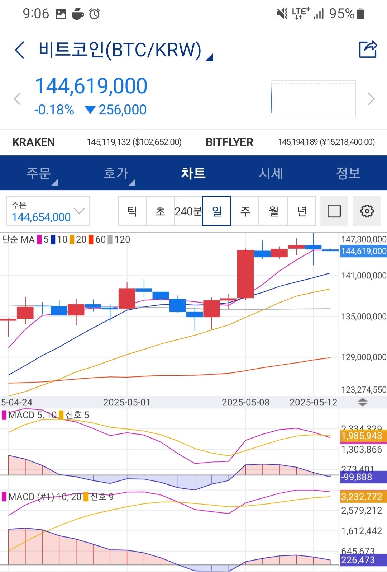
Task: Tap the 141,000,000 axis value
Action: (x=364, y=276)
